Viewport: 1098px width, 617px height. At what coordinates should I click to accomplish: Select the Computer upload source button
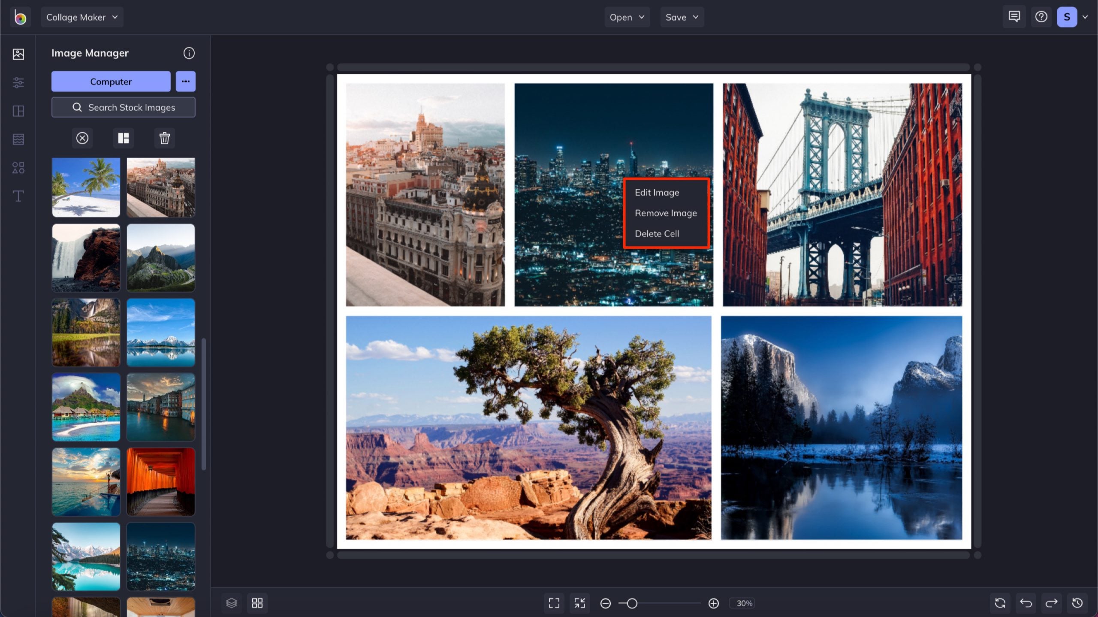(x=111, y=81)
